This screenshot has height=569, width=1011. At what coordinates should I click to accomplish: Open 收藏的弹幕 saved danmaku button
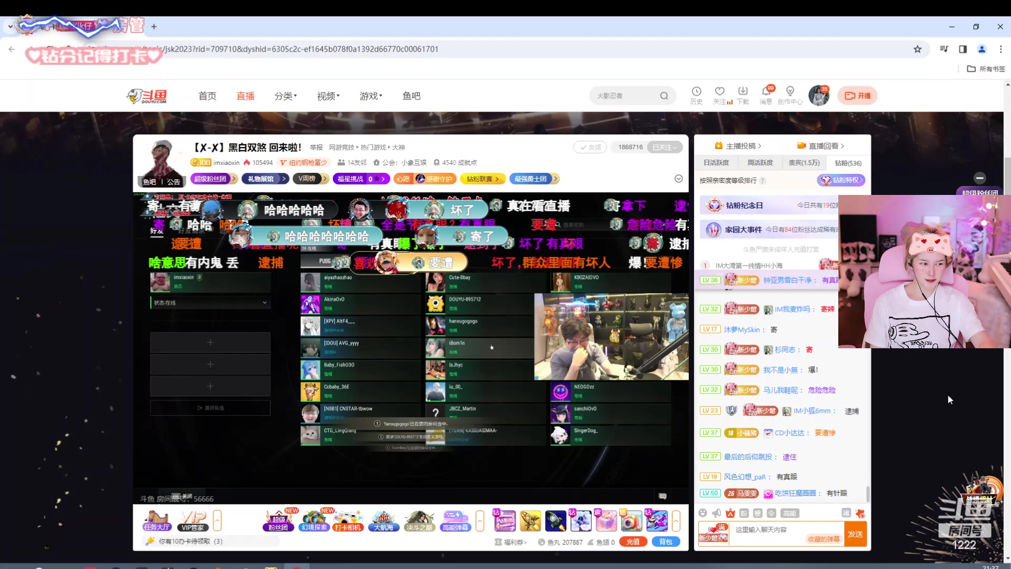click(824, 539)
